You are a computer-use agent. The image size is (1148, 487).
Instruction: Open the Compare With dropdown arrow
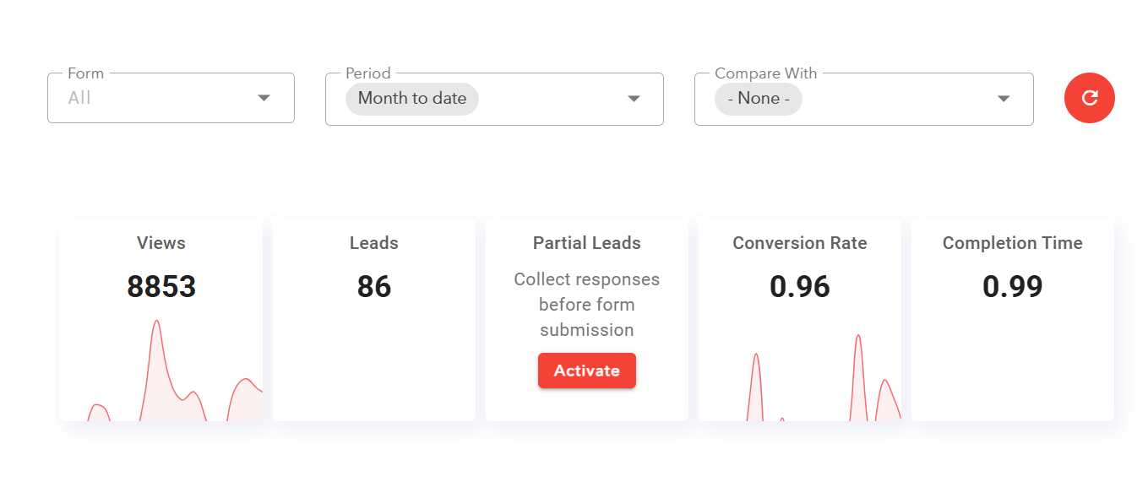tap(1003, 99)
